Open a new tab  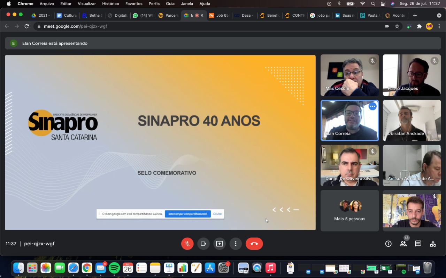point(415,15)
